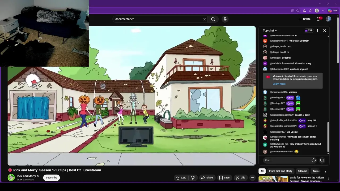Dislike the video
340x191 pixels.
[193, 178]
